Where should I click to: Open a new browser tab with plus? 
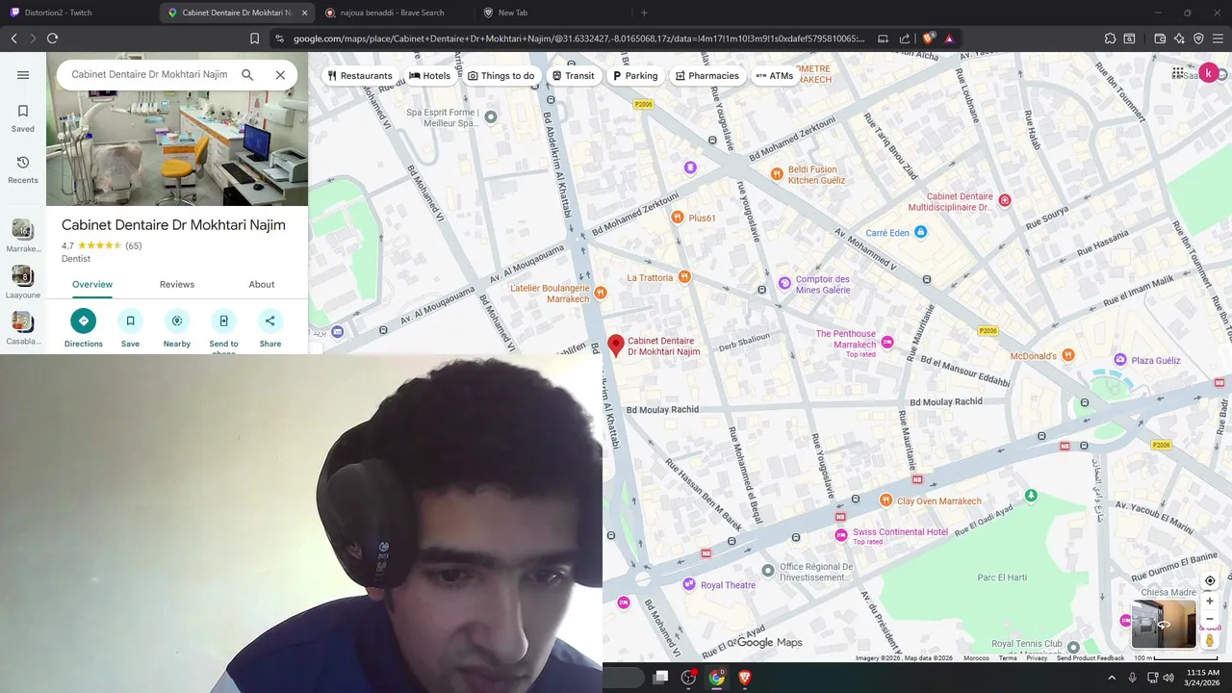(644, 13)
